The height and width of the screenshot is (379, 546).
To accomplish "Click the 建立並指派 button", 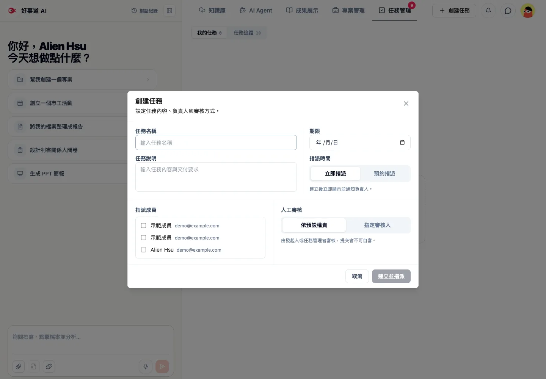I will [391, 276].
